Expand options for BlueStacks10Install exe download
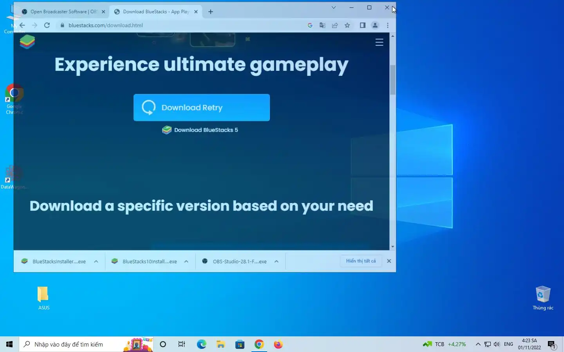The image size is (564, 352). (186, 261)
